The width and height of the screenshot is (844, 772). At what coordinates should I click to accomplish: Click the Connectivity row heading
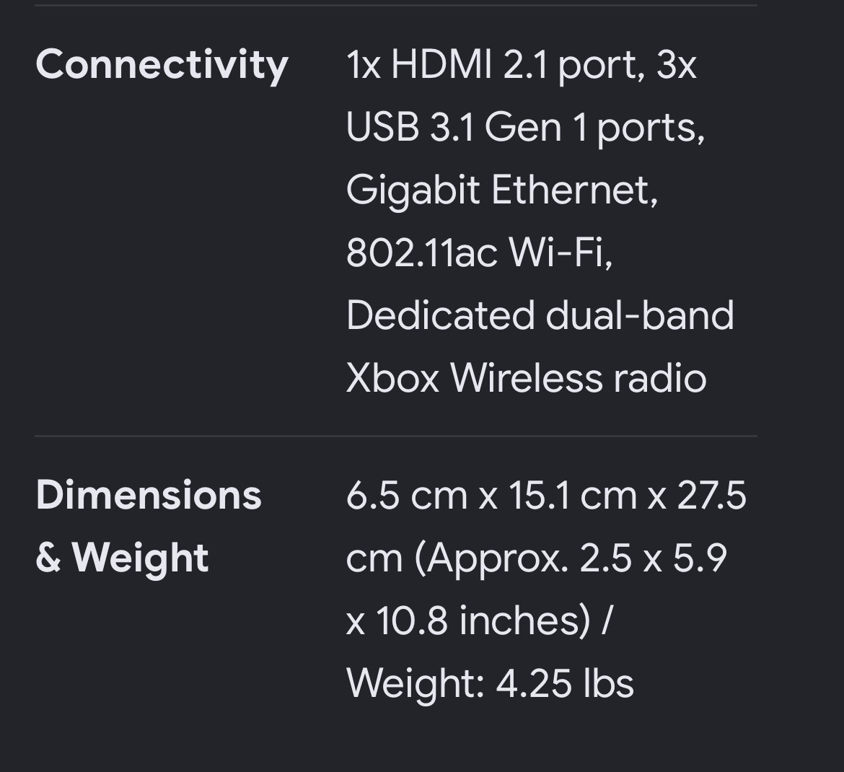click(x=162, y=65)
